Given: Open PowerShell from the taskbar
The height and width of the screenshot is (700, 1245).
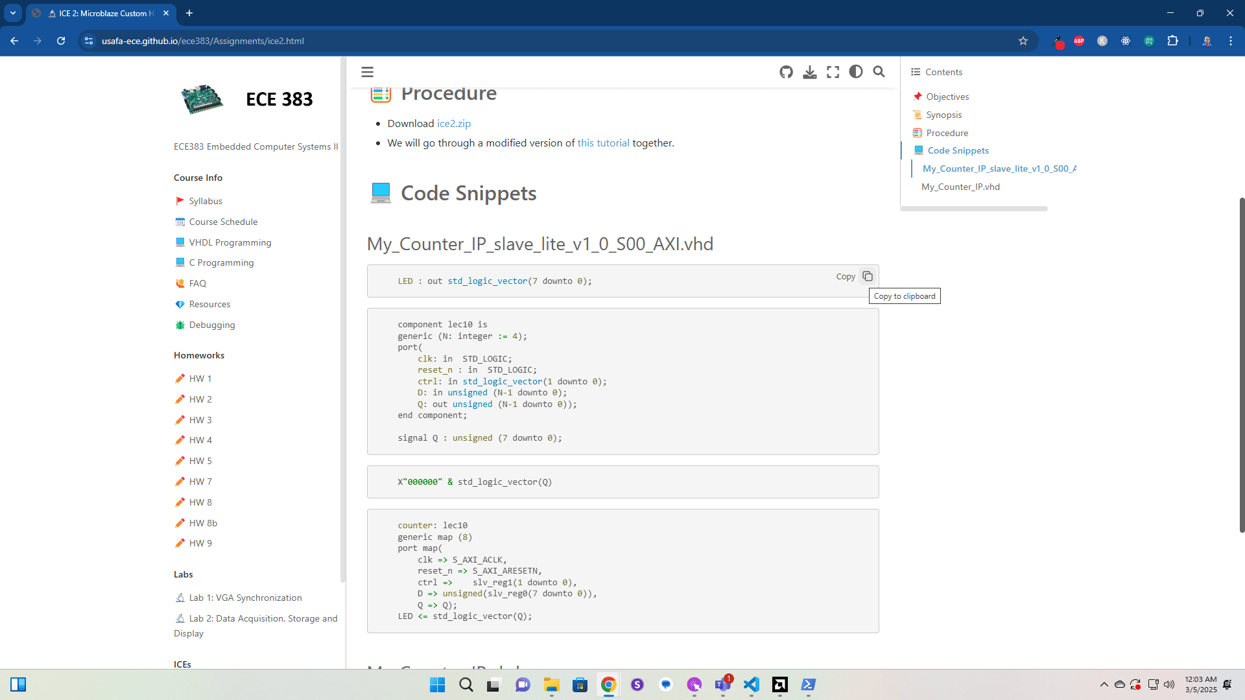Looking at the screenshot, I should (809, 685).
